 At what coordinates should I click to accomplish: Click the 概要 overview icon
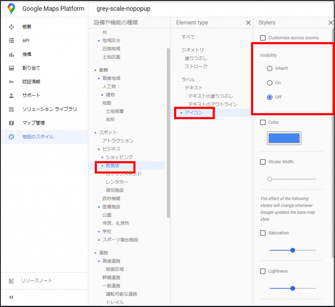pyautogui.click(x=11, y=27)
